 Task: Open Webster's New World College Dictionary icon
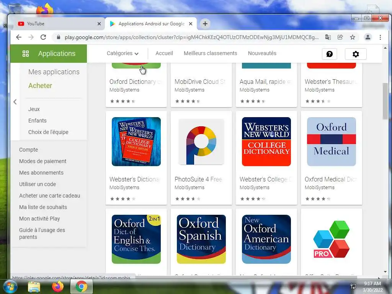pyautogui.click(x=266, y=142)
